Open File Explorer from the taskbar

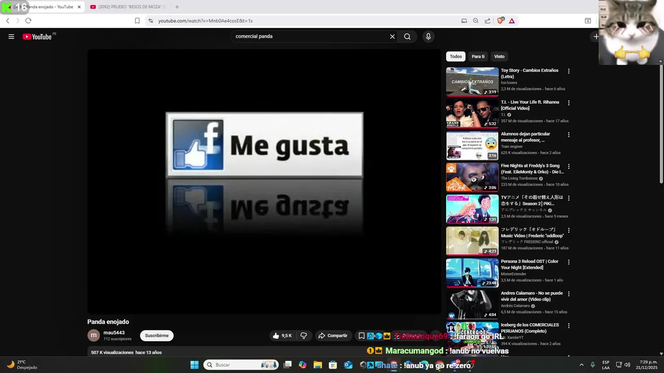[x=317, y=365]
